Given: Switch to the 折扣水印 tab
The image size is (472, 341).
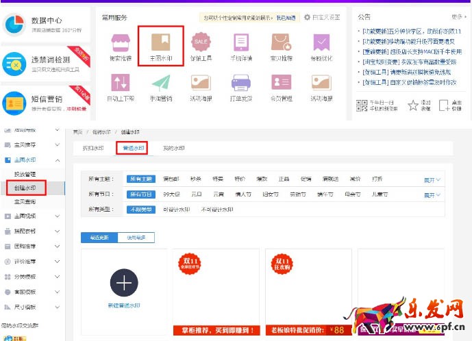Looking at the screenshot, I should click(93, 148).
